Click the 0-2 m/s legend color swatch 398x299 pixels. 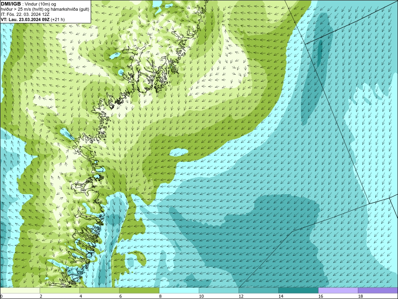tap(20, 290)
